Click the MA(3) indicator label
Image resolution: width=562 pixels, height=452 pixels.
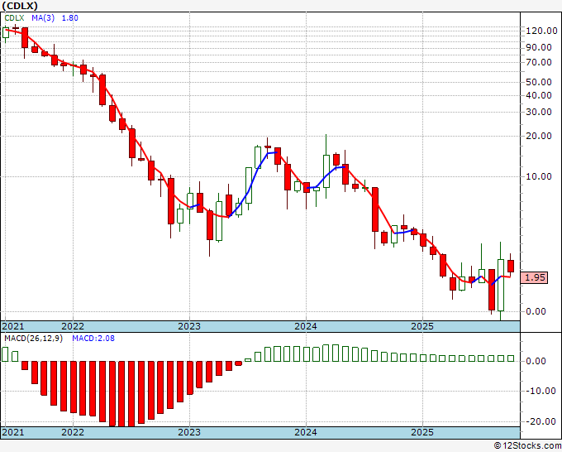[43, 18]
